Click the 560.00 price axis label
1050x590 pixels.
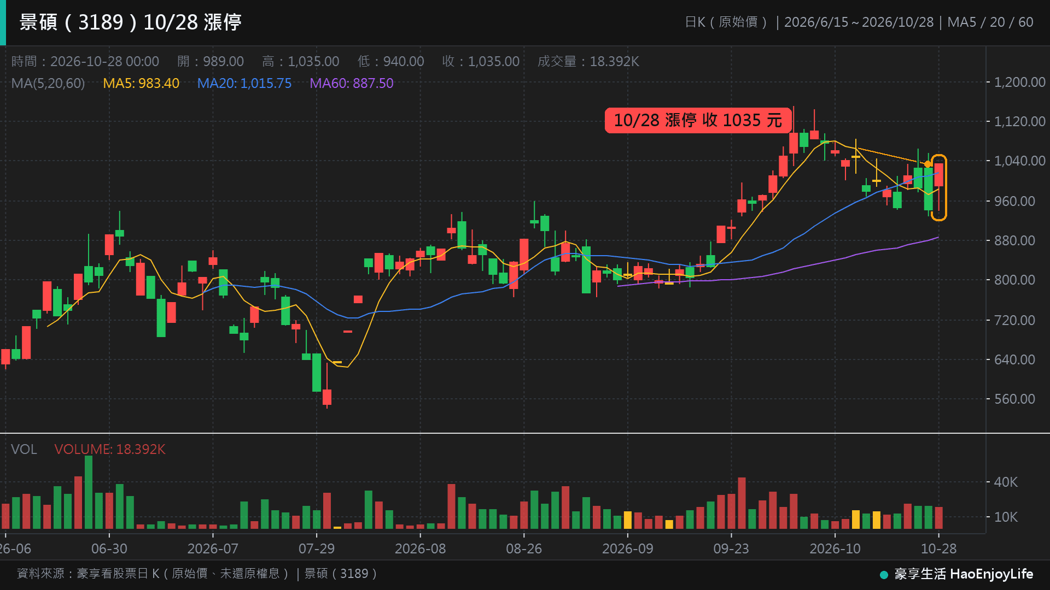[x=1014, y=399]
